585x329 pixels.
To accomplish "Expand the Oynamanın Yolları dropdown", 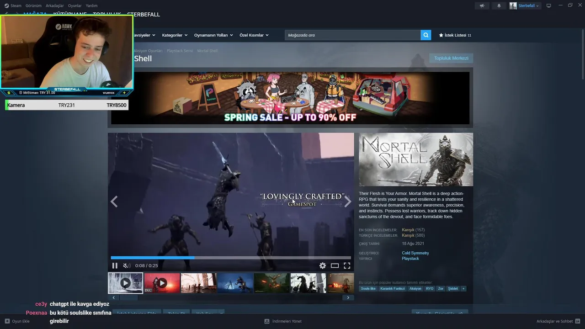I will (213, 35).
